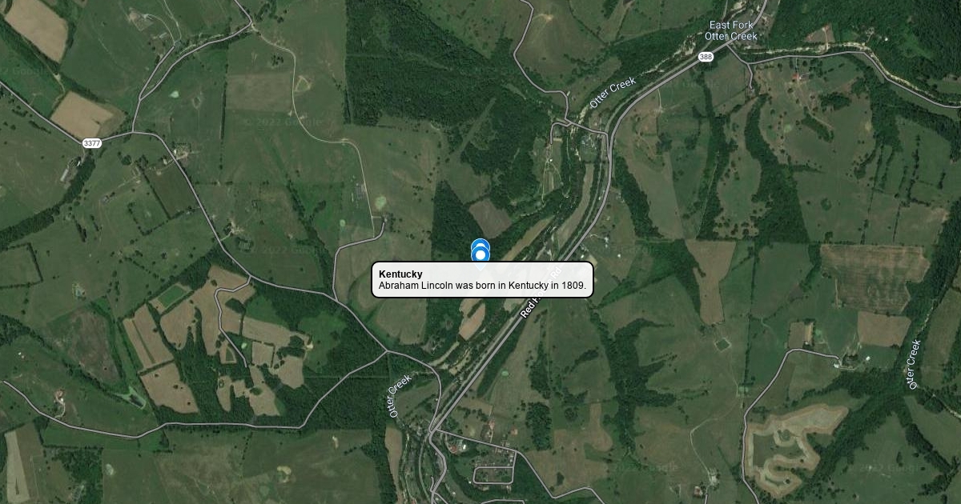
Task: Click the large brown rectangular field at right
Action: click(873, 277)
